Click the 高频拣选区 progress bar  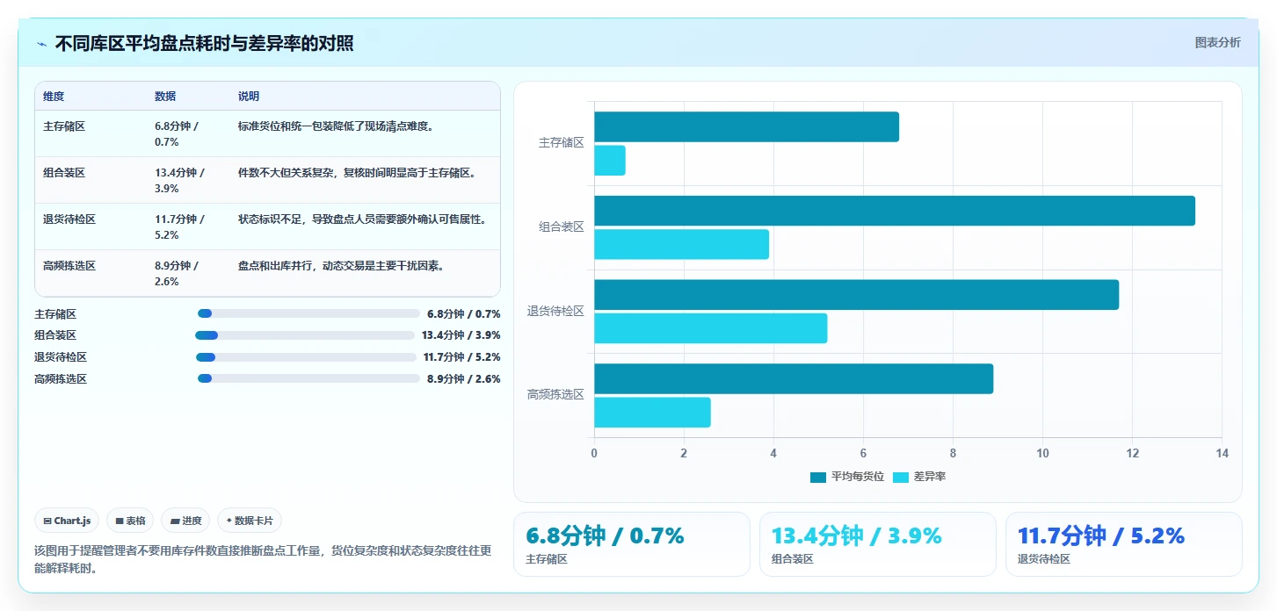coord(308,378)
